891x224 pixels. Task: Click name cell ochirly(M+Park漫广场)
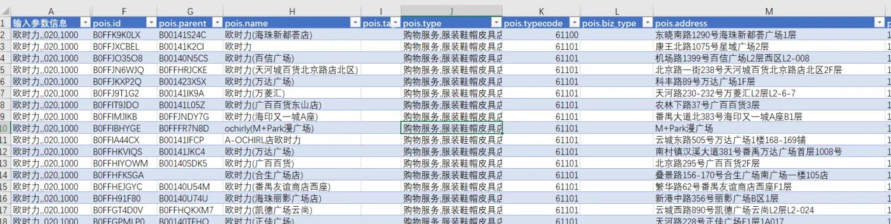(x=269, y=128)
